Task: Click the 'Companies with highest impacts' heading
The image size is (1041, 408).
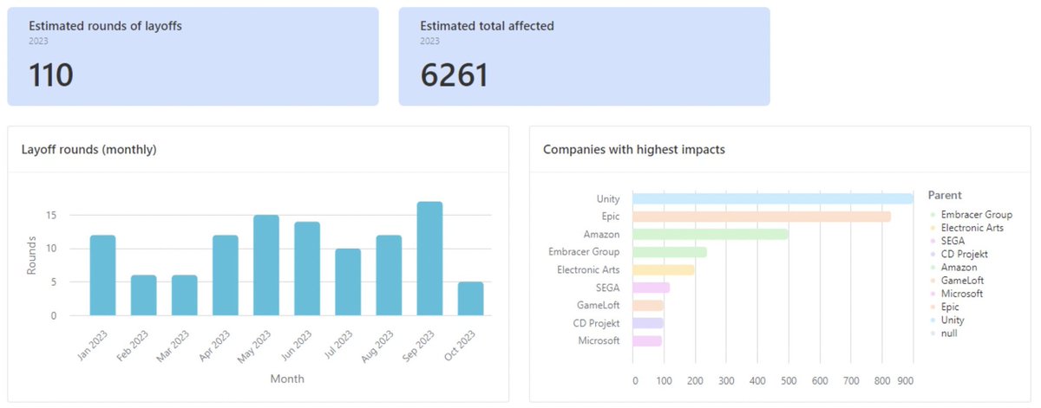Action: tap(634, 149)
